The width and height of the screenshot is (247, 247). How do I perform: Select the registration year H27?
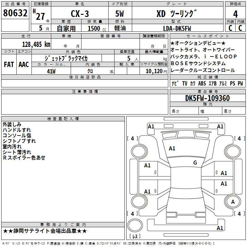tap(39, 15)
